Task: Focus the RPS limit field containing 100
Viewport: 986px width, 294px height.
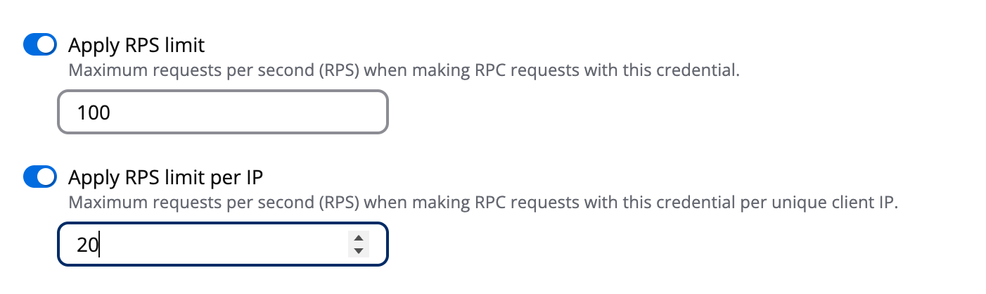Action: pyautogui.click(x=222, y=112)
